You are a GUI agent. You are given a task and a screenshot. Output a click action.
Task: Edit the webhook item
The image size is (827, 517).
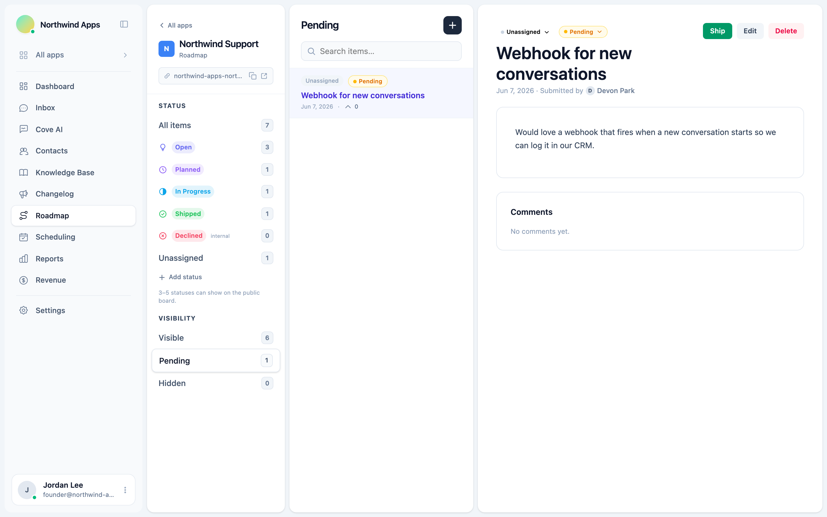click(750, 31)
